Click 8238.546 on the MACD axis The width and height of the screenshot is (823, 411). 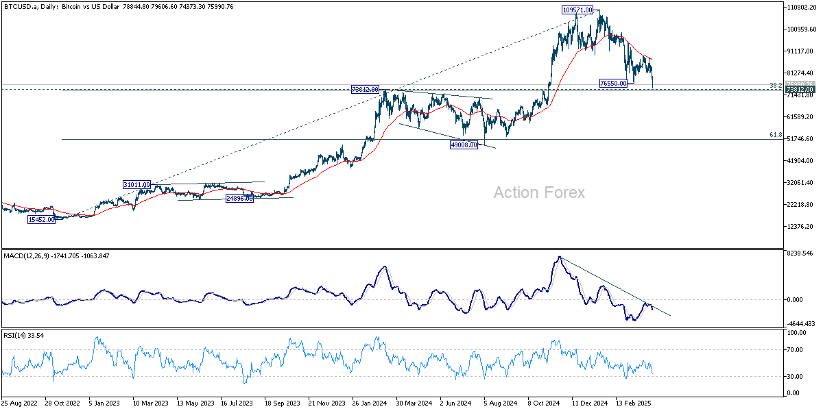(x=800, y=253)
